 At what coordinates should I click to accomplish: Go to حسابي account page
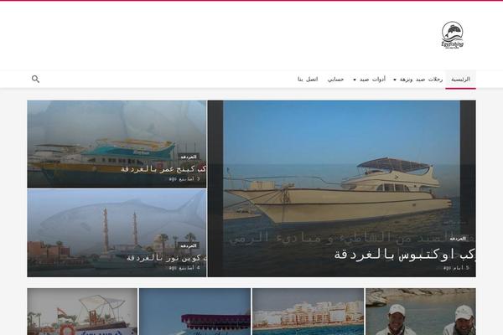pyautogui.click(x=335, y=80)
